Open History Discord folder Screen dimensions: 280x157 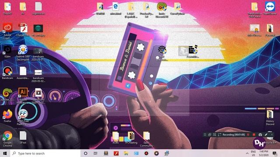click(270, 117)
